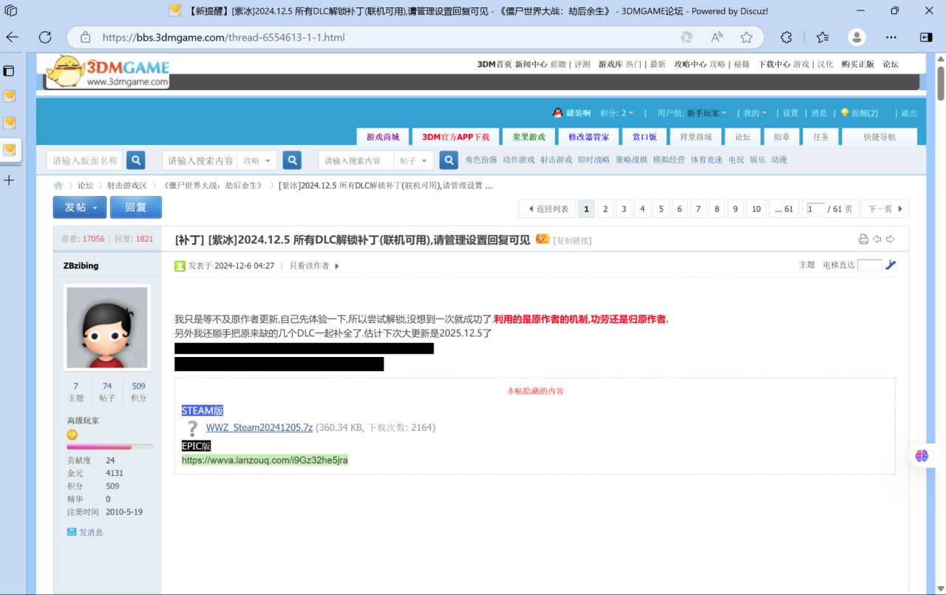This screenshot has width=946, height=595.
Task: Open the lanzouq EPIC download link
Action: (265, 460)
